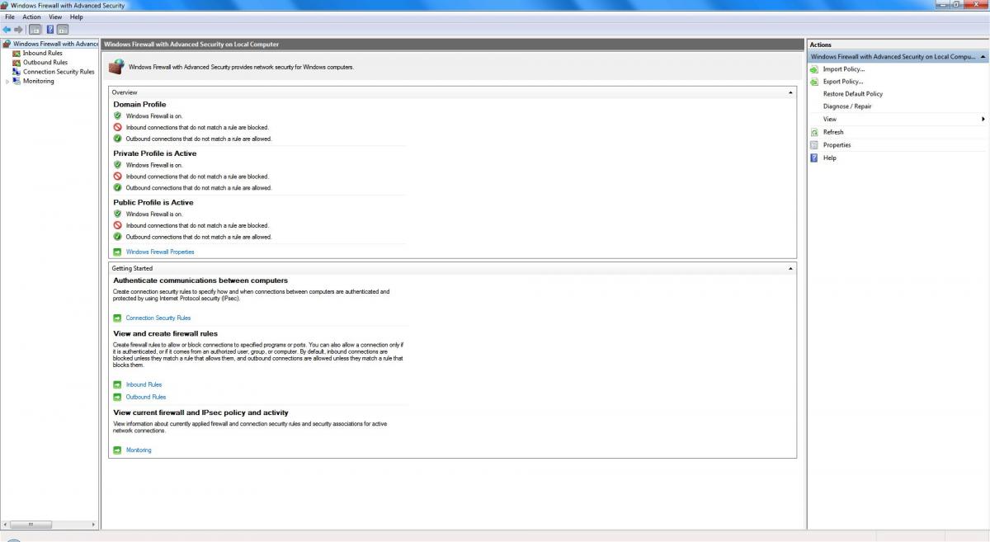Click the green arrow beside Outbound Rules link
Screen dimensions: 990x542
point(117,397)
